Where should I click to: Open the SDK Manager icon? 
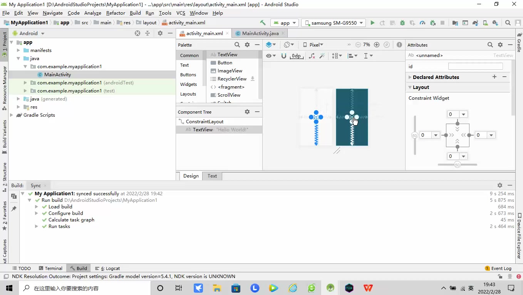pos(495,23)
